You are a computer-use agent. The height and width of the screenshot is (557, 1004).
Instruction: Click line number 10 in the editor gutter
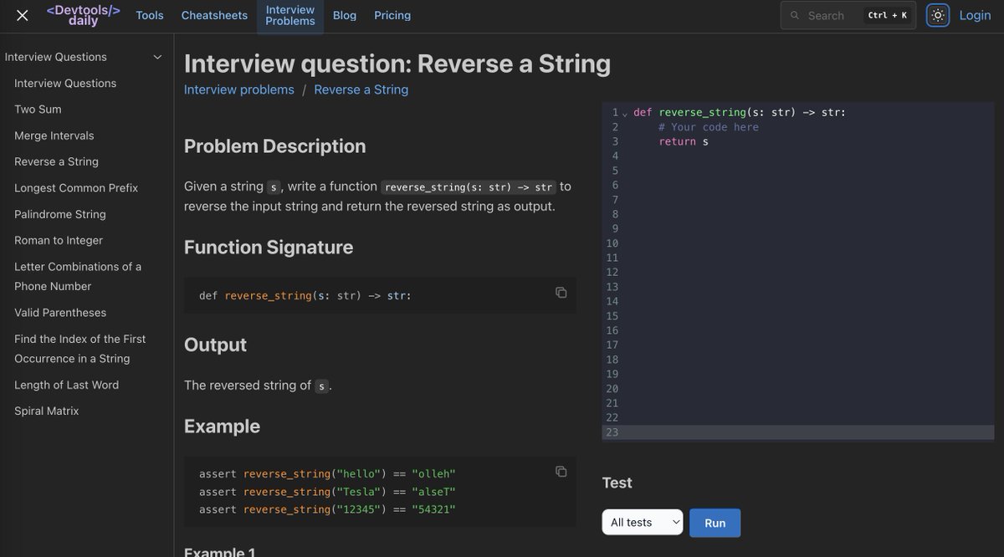pyautogui.click(x=612, y=243)
